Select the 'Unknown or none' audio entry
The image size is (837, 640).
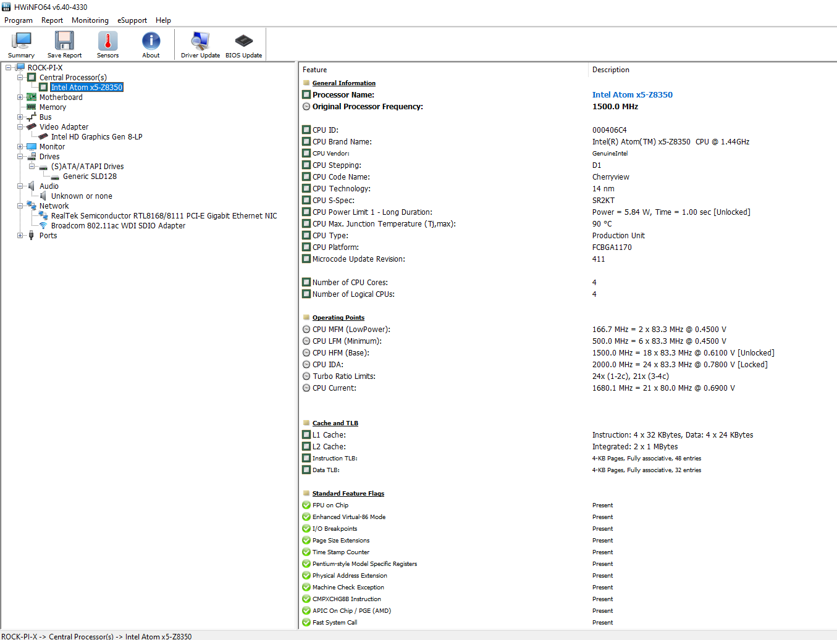82,196
